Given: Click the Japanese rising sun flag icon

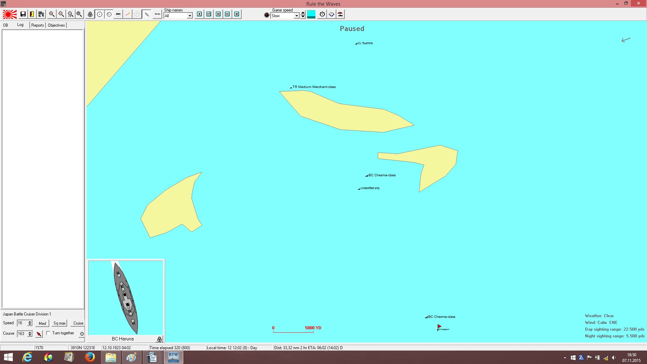Looking at the screenshot, I should [10, 14].
